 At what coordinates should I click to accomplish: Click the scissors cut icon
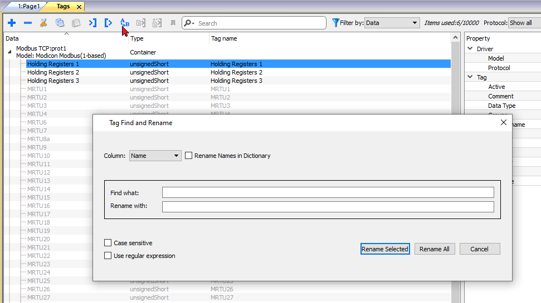[x=43, y=23]
